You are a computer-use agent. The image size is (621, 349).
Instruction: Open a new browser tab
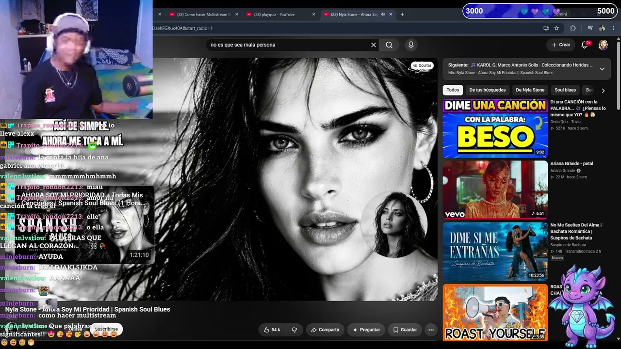(x=402, y=15)
